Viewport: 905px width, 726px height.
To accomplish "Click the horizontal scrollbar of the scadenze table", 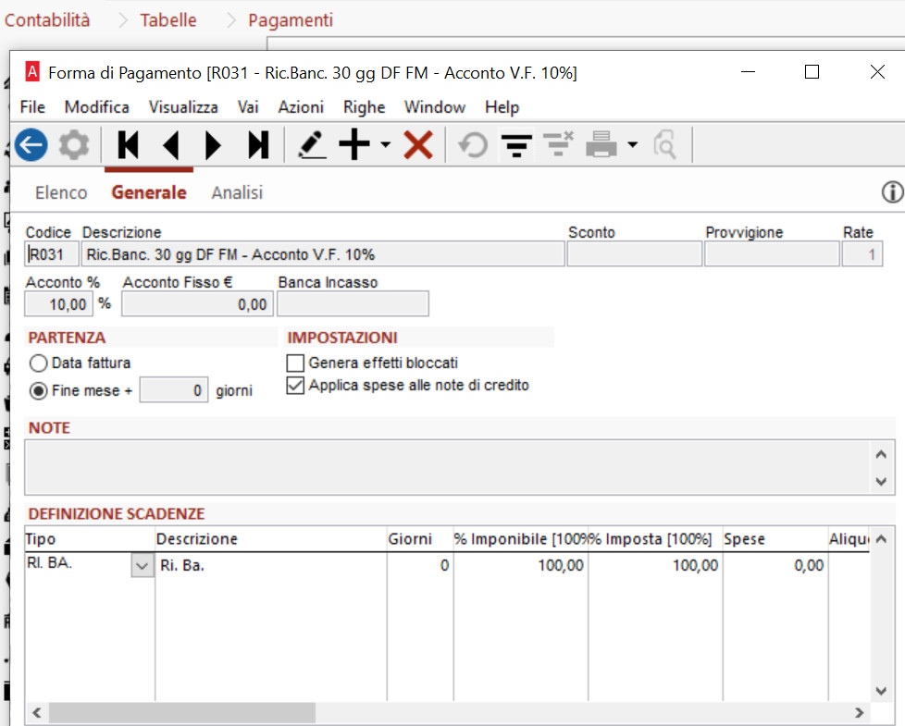I will pos(182,713).
